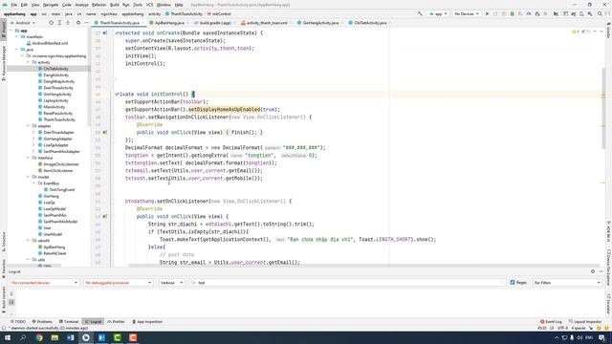Open the Android Studio taskbar icon

pos(86,337)
